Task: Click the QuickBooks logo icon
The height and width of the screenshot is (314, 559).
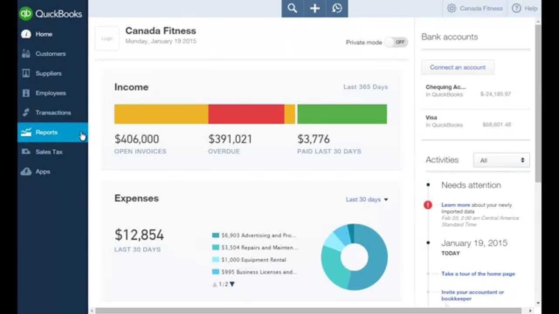Action: 26,14
